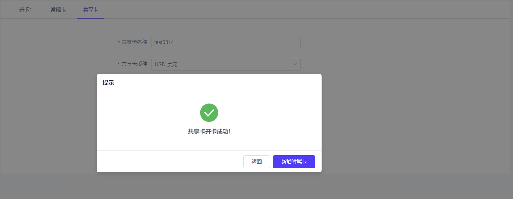Open the 共享卡币种 USD-美元 dropdown
The height and width of the screenshot is (199, 513).
click(x=226, y=64)
